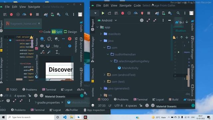Collapse the sudhirtheindian package

tap(108, 54)
